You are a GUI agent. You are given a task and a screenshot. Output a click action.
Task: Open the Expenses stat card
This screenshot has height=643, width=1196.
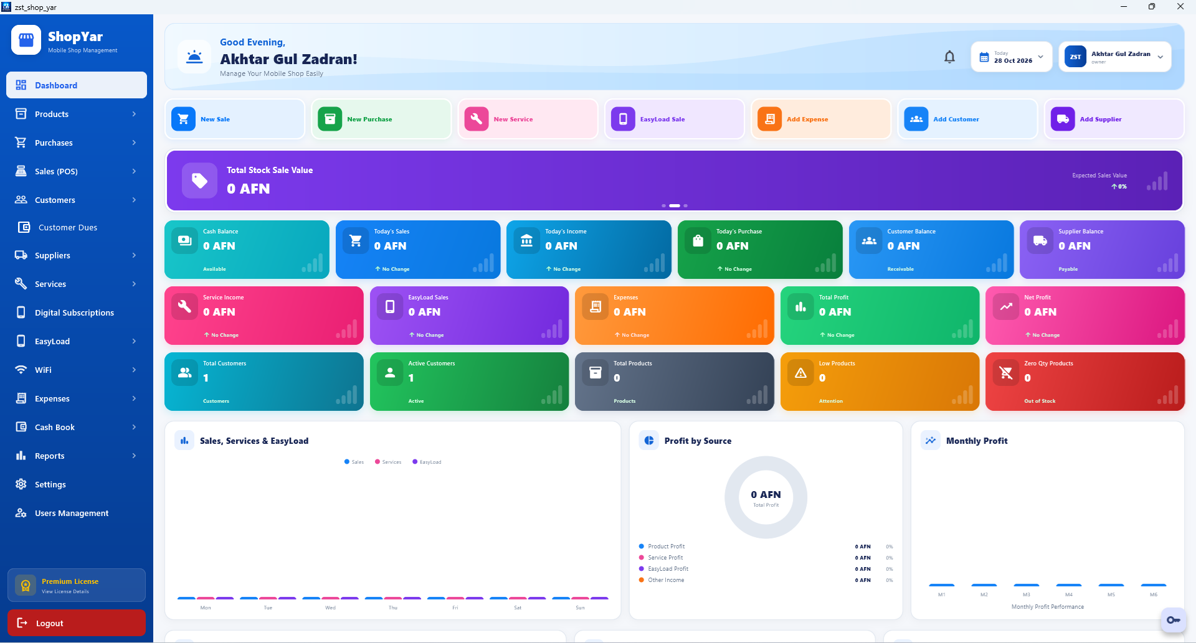tap(675, 316)
